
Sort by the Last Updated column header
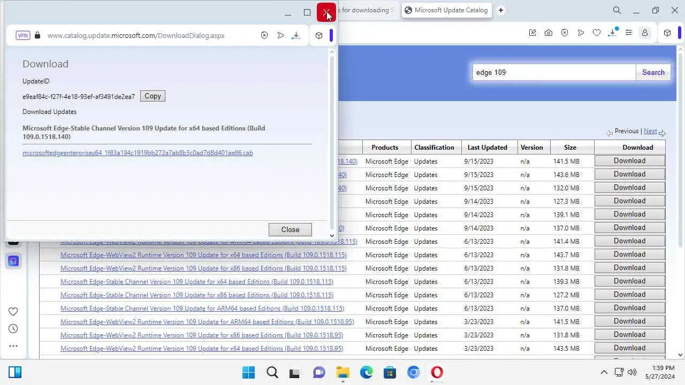(487, 148)
